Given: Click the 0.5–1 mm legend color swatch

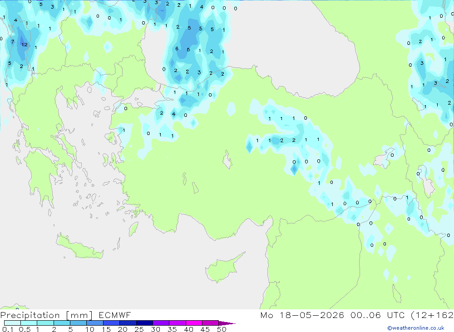Looking at the screenshot, I should click(29, 323).
